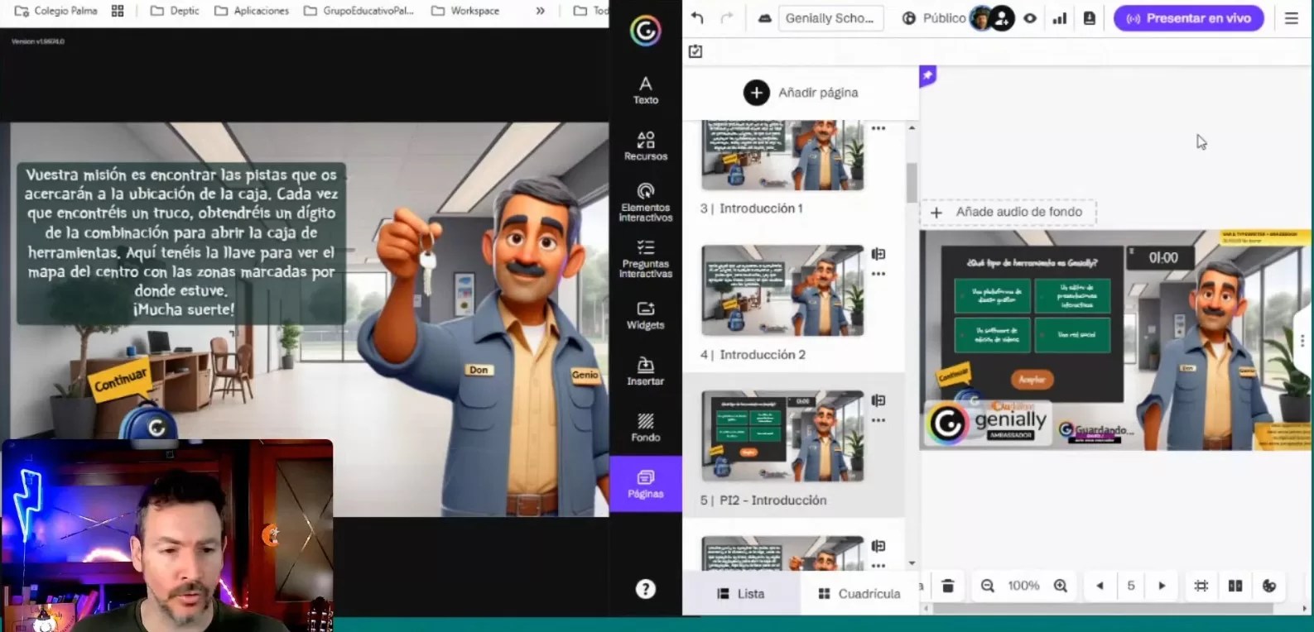This screenshot has width=1314, height=632.
Task: Zoom out the canvas
Action: pyautogui.click(x=988, y=586)
